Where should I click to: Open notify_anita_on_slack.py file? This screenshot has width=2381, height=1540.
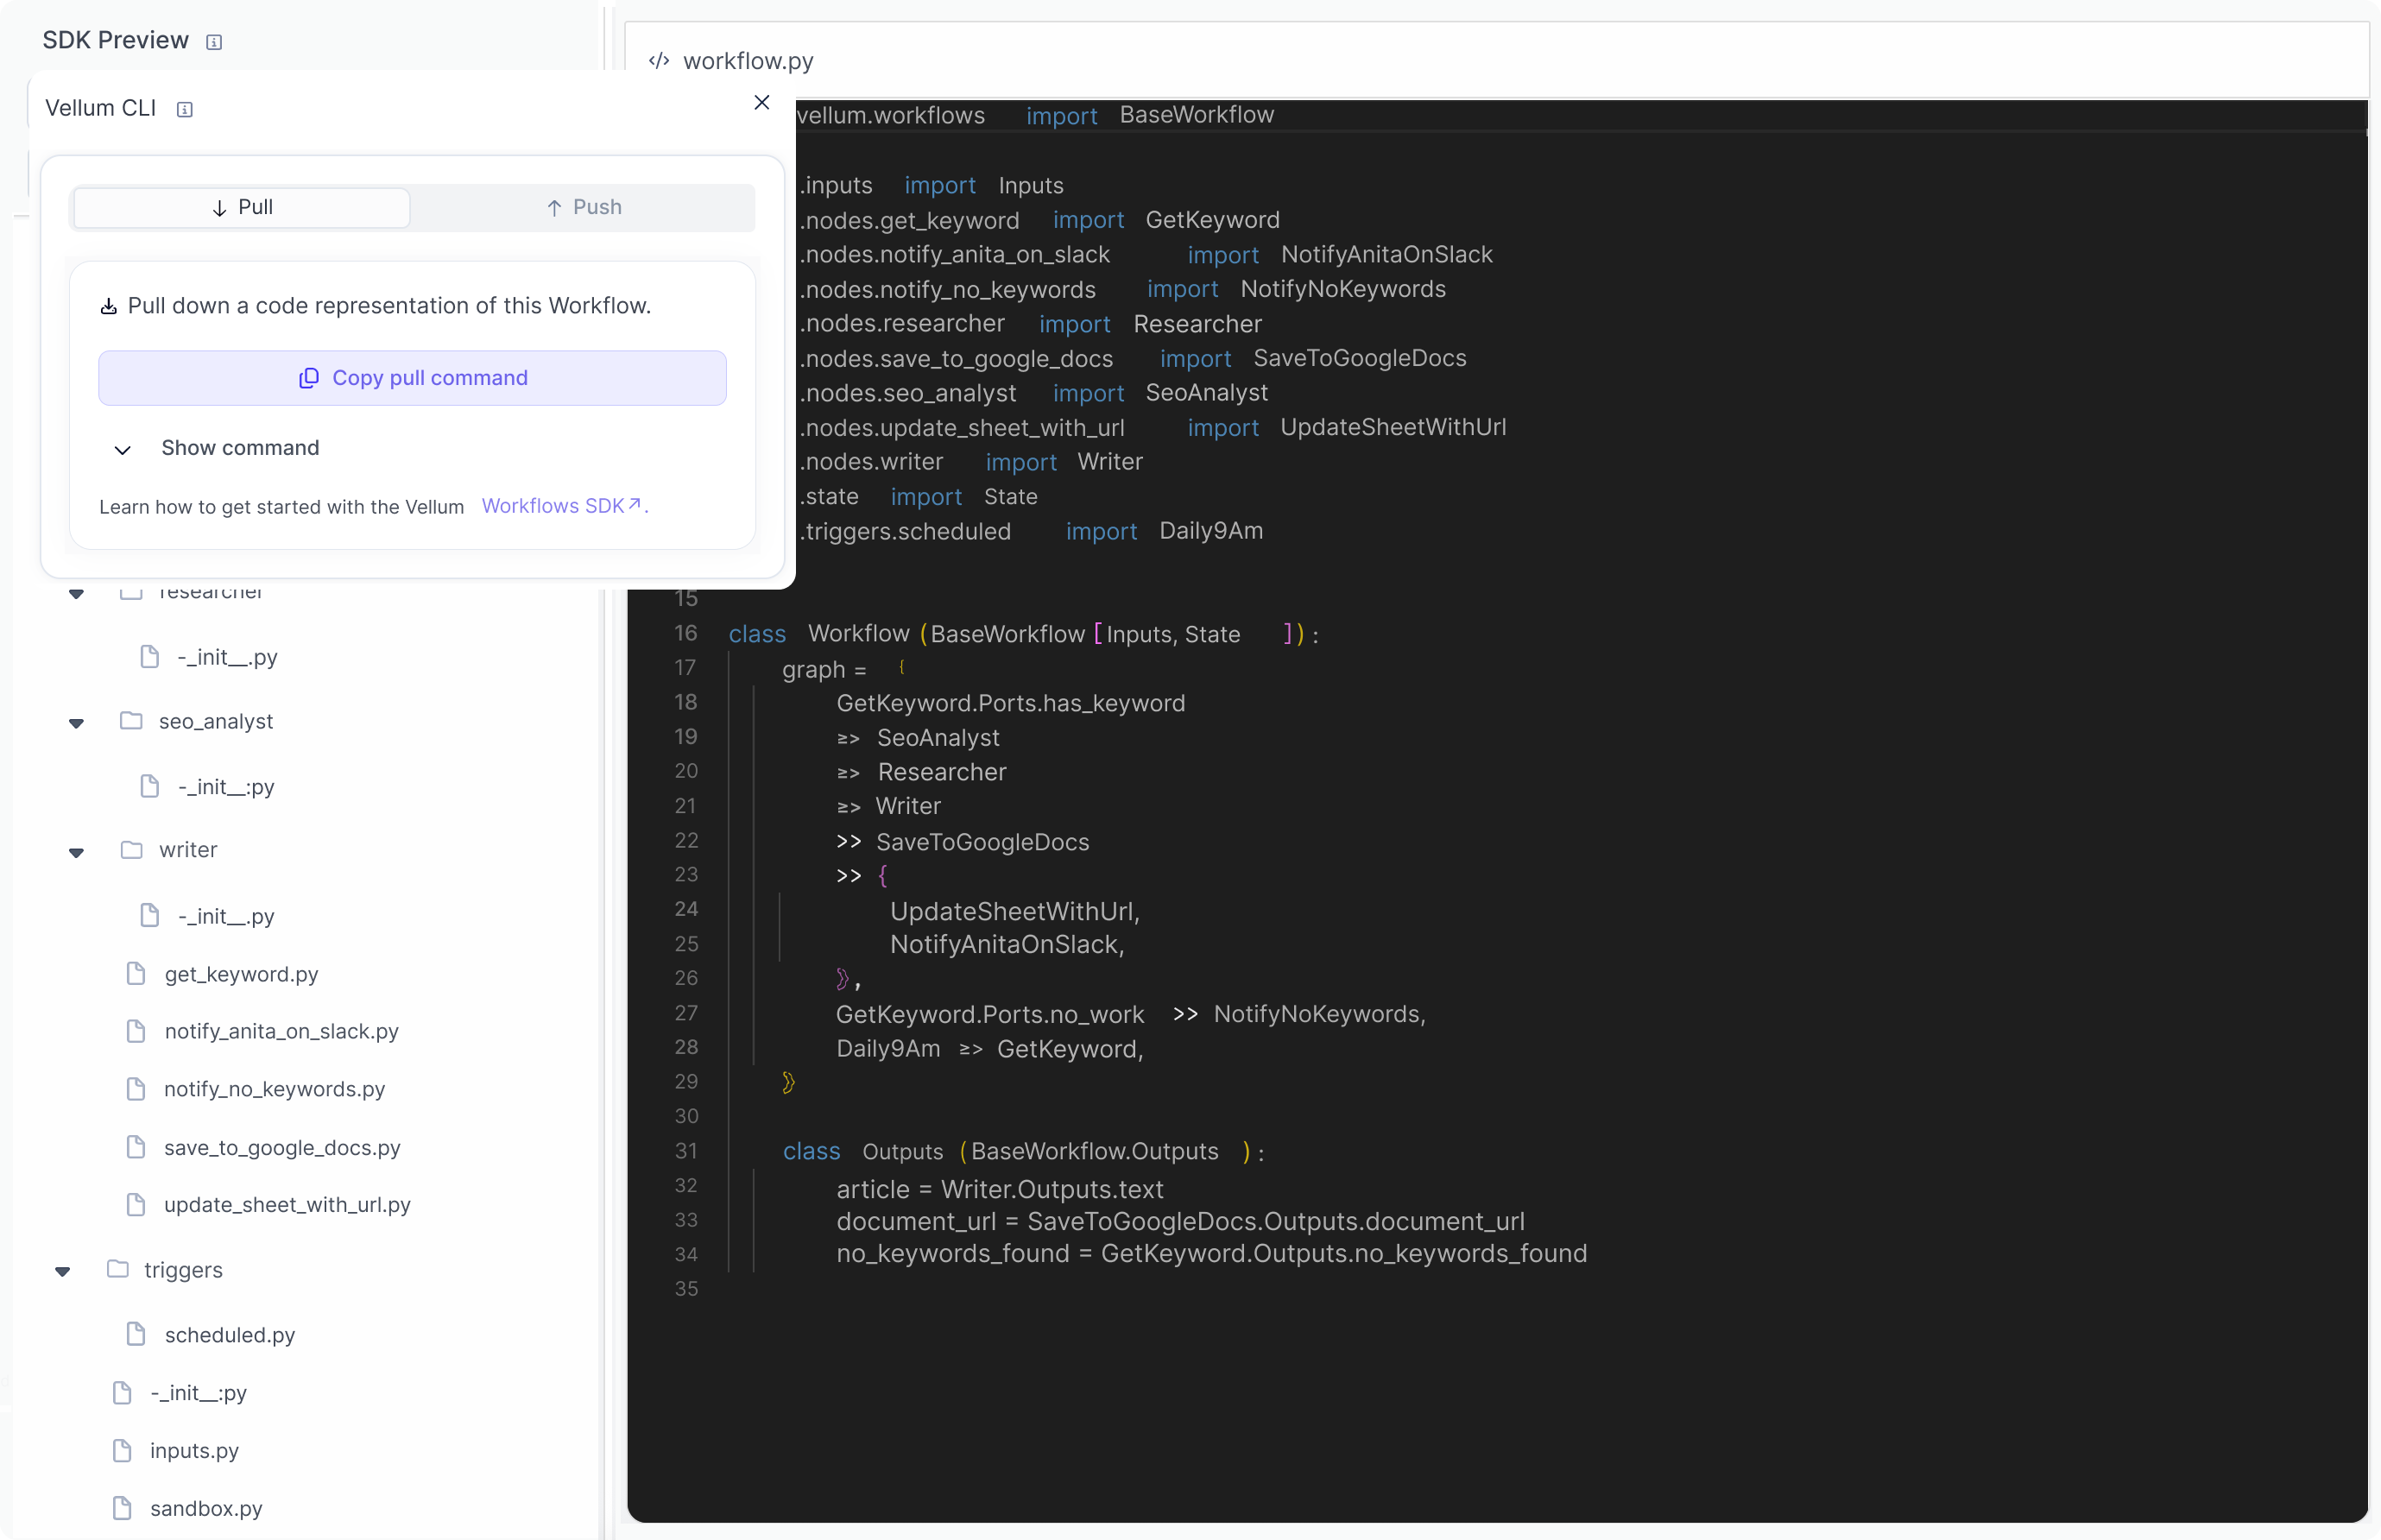pyautogui.click(x=281, y=1031)
